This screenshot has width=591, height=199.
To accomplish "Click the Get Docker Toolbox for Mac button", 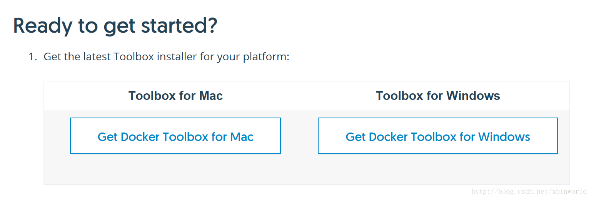I will click(175, 136).
